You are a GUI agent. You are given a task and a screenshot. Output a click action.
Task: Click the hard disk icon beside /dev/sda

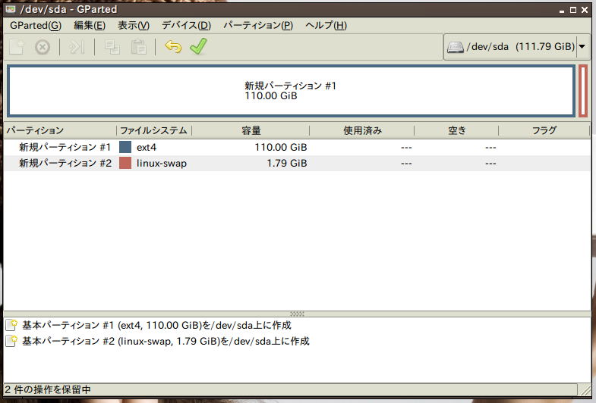pos(455,47)
